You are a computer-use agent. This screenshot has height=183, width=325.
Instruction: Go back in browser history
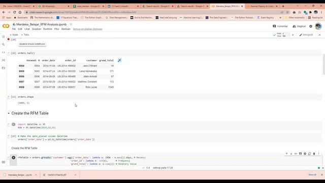point(4,12)
